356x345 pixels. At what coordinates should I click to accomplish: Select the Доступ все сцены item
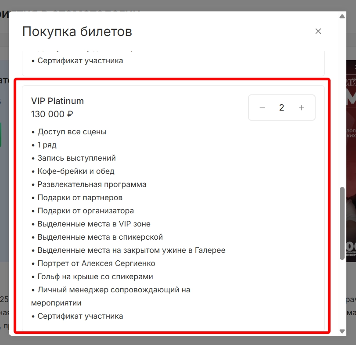tap(72, 132)
